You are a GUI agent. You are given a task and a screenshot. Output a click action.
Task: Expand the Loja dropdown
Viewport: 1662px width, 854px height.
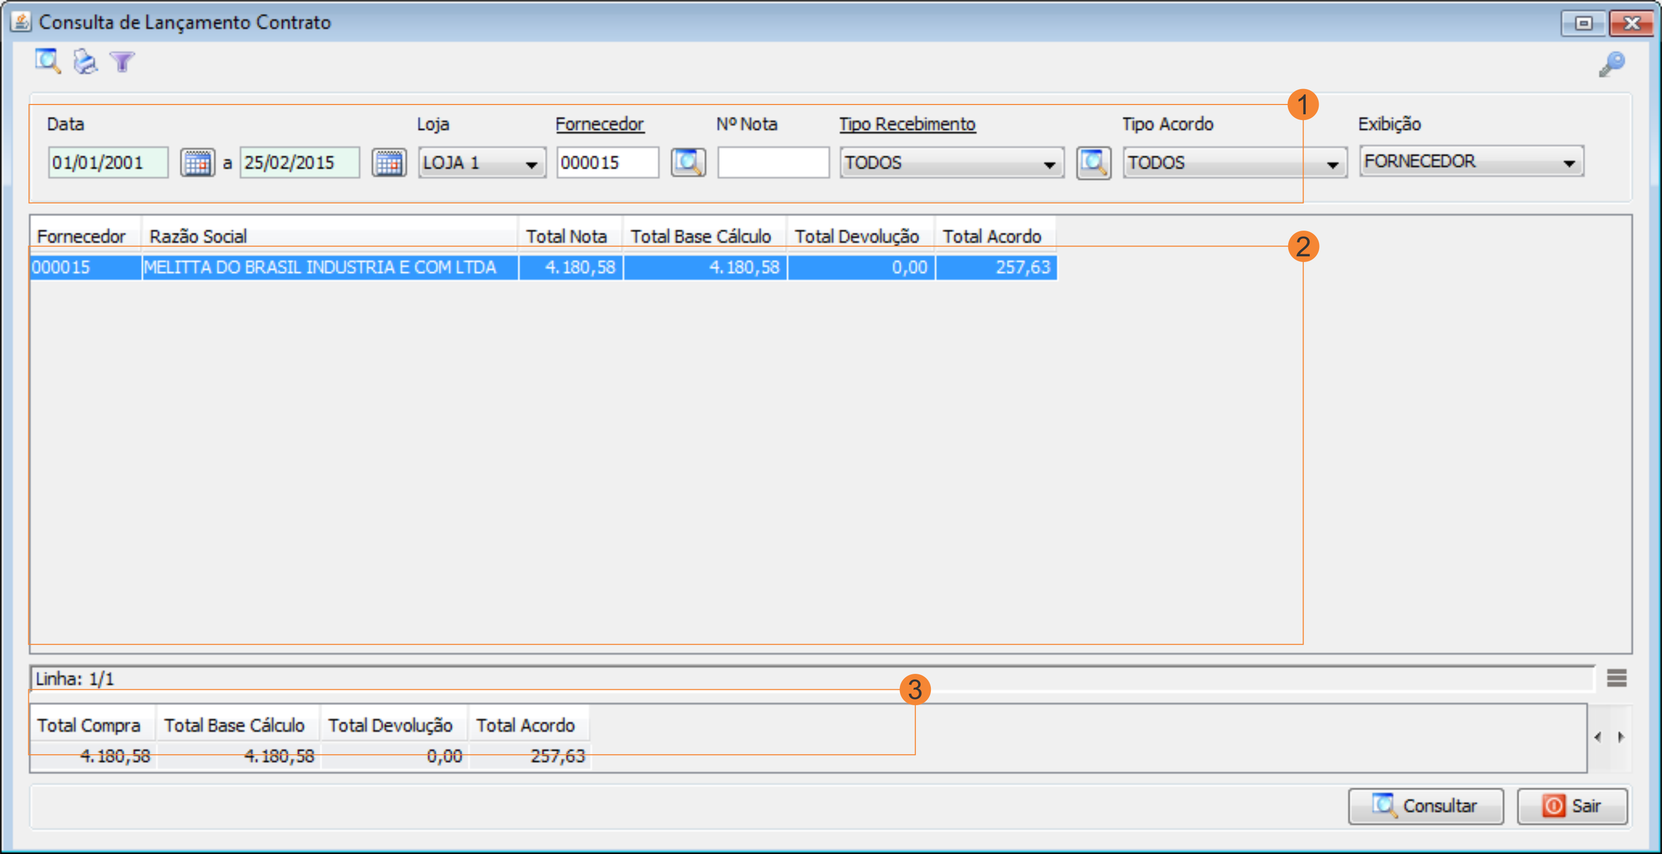(x=531, y=164)
